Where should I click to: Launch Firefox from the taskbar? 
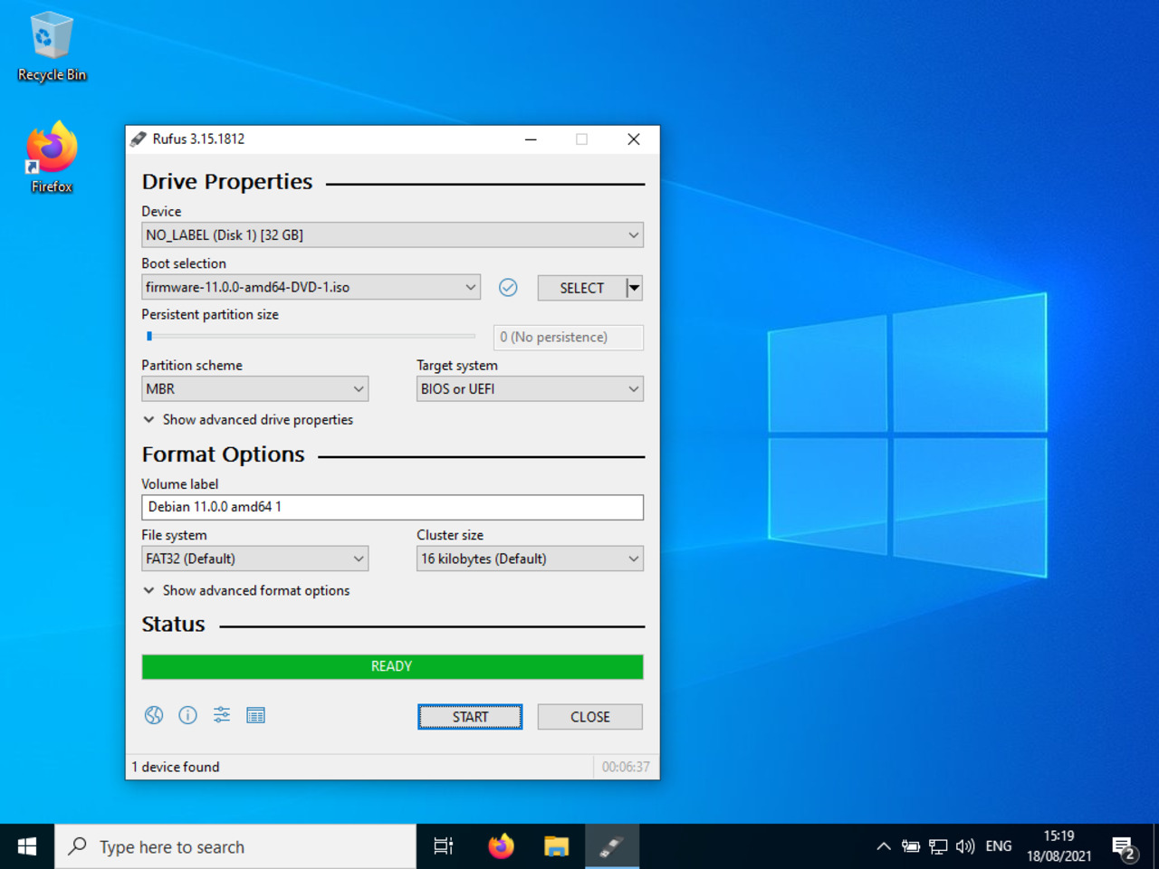click(501, 846)
